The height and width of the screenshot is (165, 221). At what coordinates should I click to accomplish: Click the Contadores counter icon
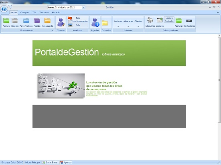[189, 21]
